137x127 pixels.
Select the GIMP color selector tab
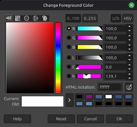(x=9, y=18)
